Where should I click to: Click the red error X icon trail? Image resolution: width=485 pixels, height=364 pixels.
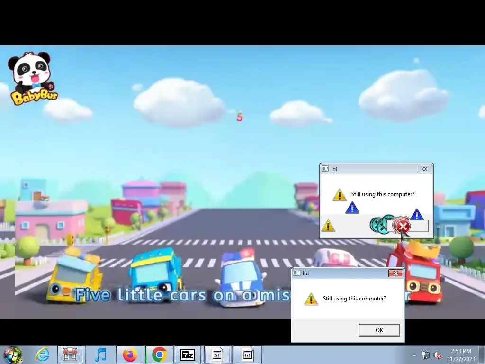tap(402, 226)
